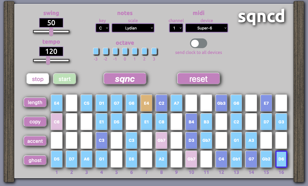Screen dimensions: 308x186
Task: Click the C4 step in bottom row
Action: pyautogui.click(x=221, y=159)
